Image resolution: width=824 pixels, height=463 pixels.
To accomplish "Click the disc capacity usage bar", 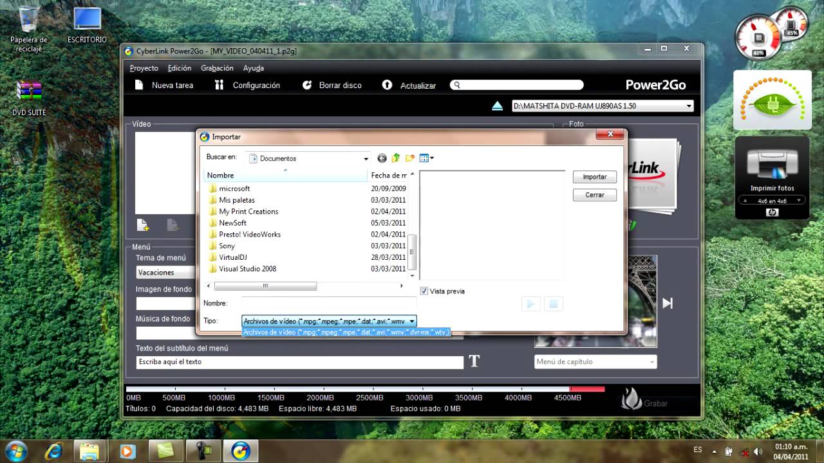I will click(365, 389).
